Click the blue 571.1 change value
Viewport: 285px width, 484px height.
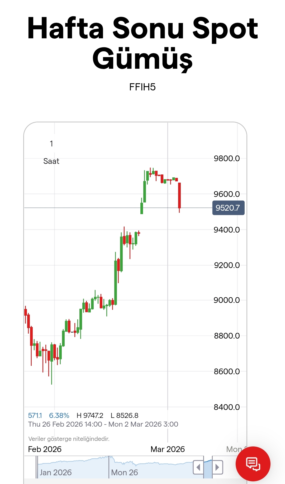click(x=35, y=416)
